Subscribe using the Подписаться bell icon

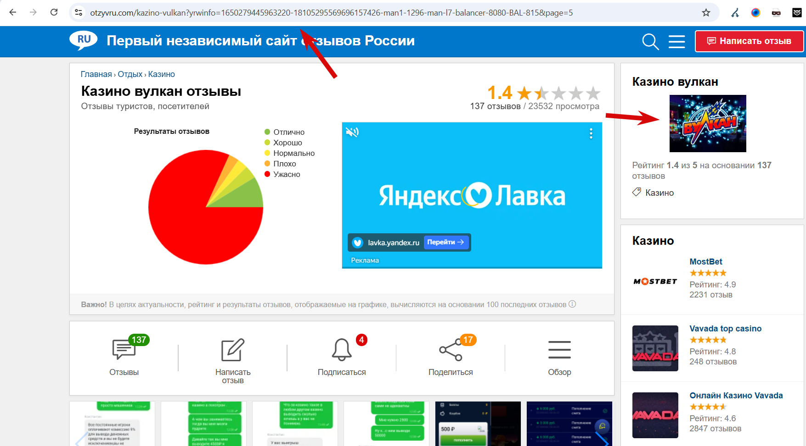[x=342, y=350]
